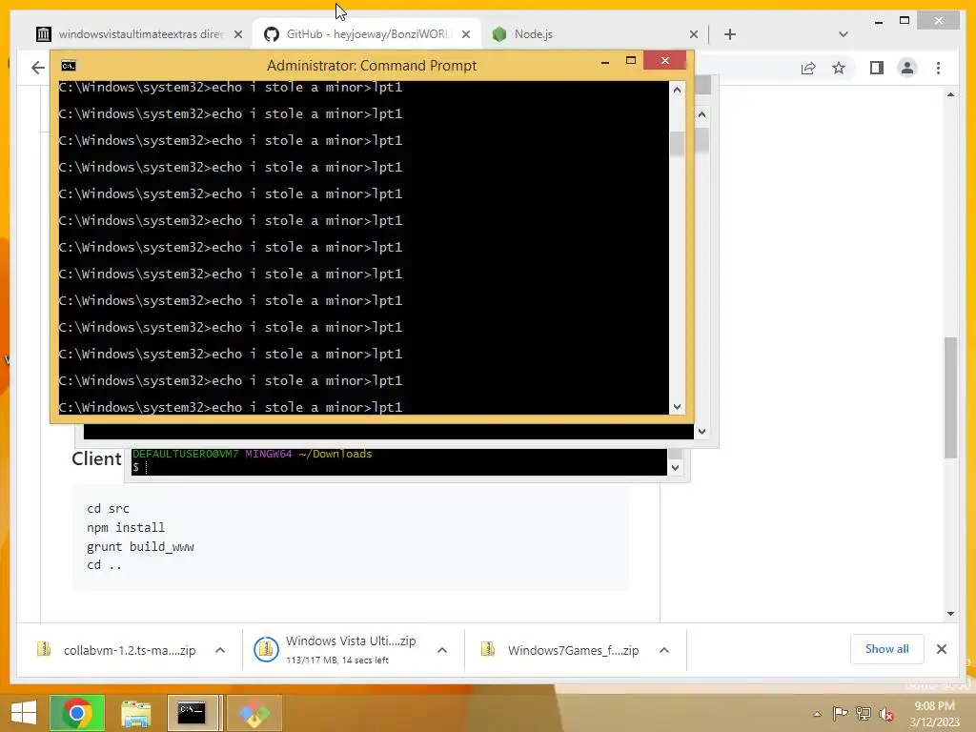Click the network tray icon

864,713
